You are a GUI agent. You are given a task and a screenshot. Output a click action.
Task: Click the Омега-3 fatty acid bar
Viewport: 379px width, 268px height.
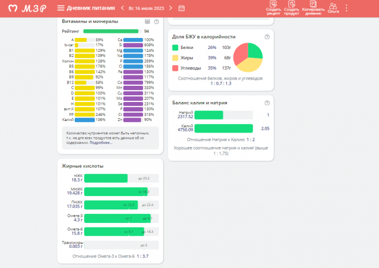(119, 218)
